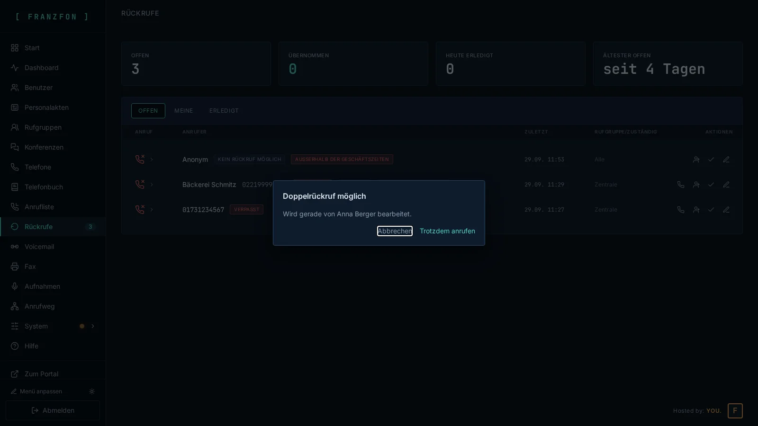
Task: Open Start in the sidebar
Action: [x=53, y=48]
